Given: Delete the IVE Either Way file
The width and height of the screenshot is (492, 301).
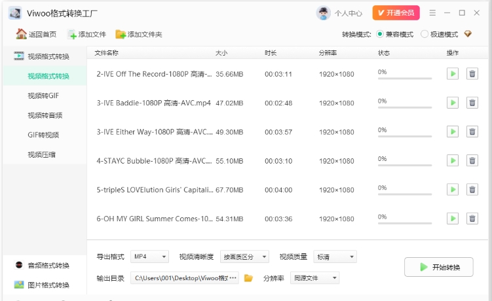Looking at the screenshot, I should click(472, 132).
